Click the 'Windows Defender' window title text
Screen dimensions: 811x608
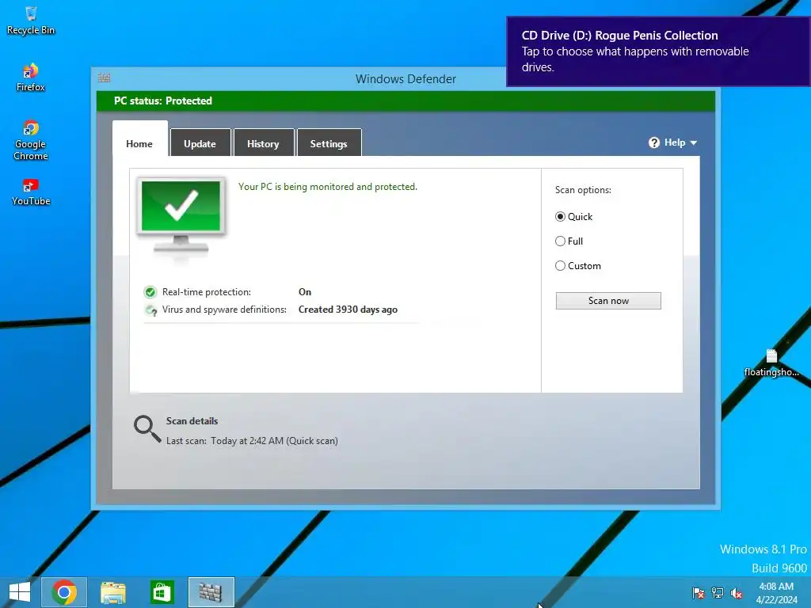(405, 79)
